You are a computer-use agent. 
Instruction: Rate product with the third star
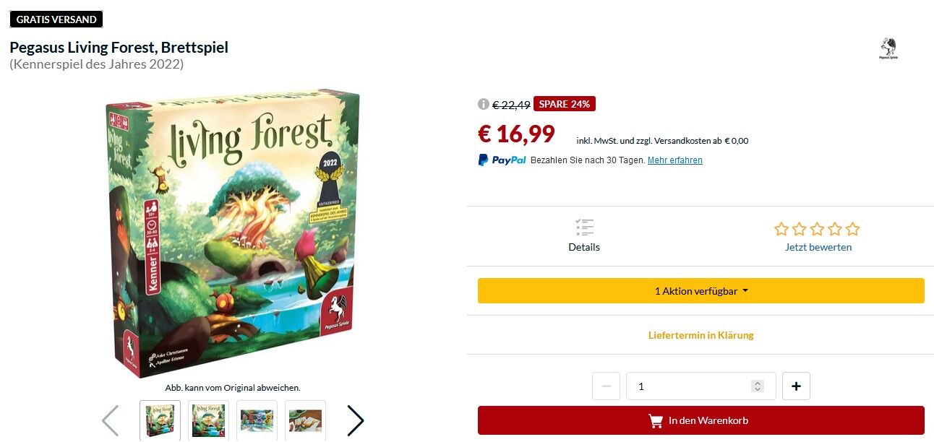tap(817, 229)
